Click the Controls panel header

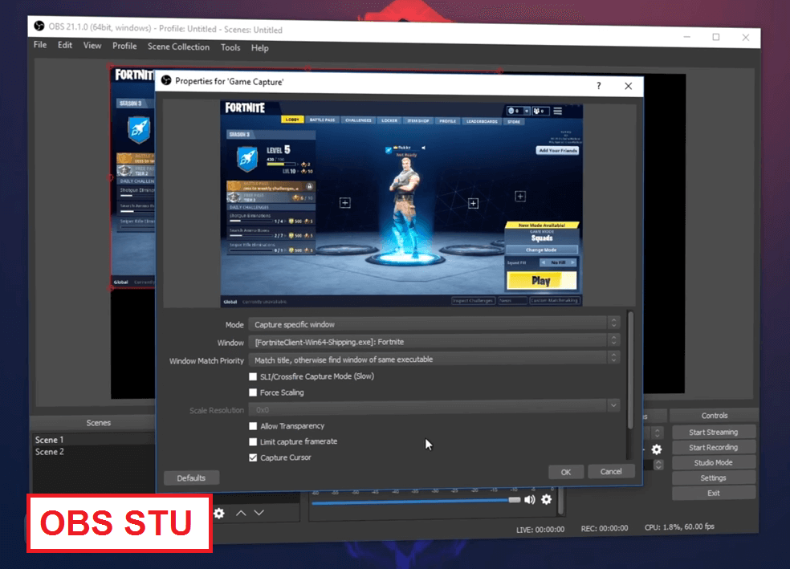pos(715,416)
